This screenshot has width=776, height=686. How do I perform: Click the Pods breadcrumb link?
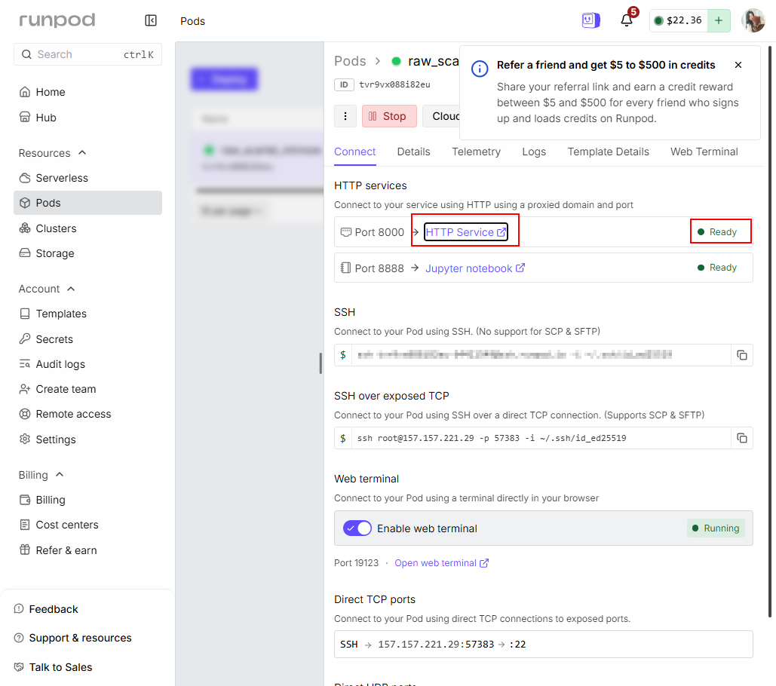[x=350, y=61]
